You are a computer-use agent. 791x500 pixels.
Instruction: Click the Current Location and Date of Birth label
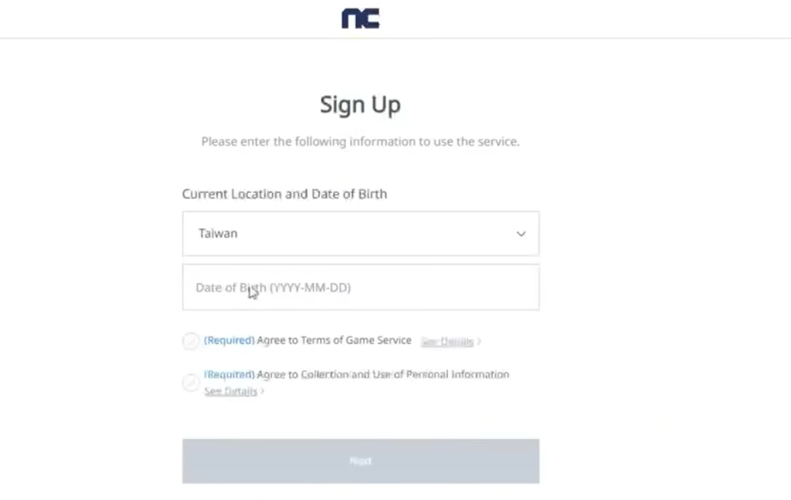click(x=284, y=194)
